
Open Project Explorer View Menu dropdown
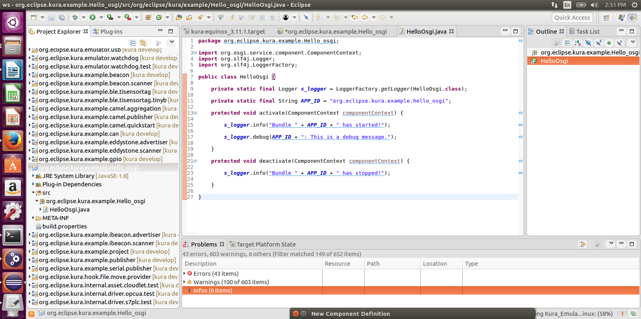tap(172, 42)
